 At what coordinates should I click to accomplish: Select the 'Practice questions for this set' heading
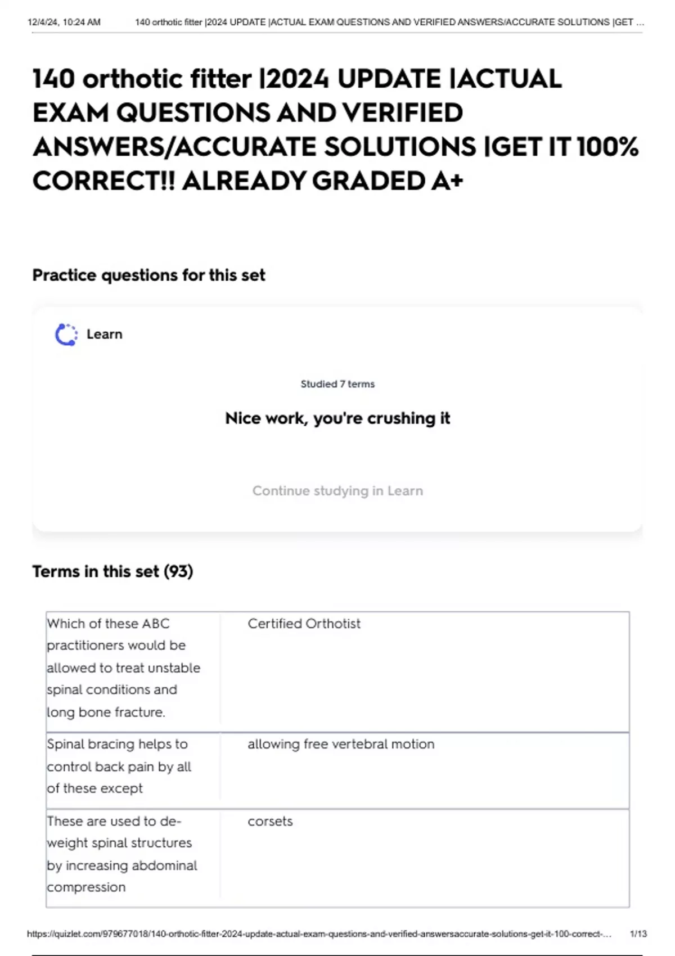(x=148, y=275)
